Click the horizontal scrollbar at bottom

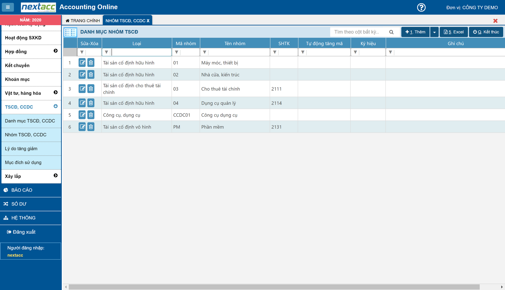click(274, 287)
